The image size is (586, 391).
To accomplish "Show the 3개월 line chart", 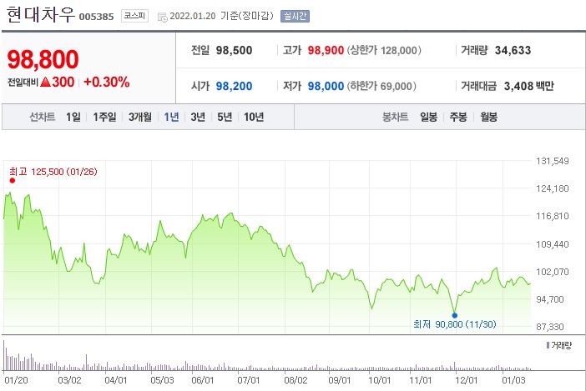I will [x=140, y=118].
